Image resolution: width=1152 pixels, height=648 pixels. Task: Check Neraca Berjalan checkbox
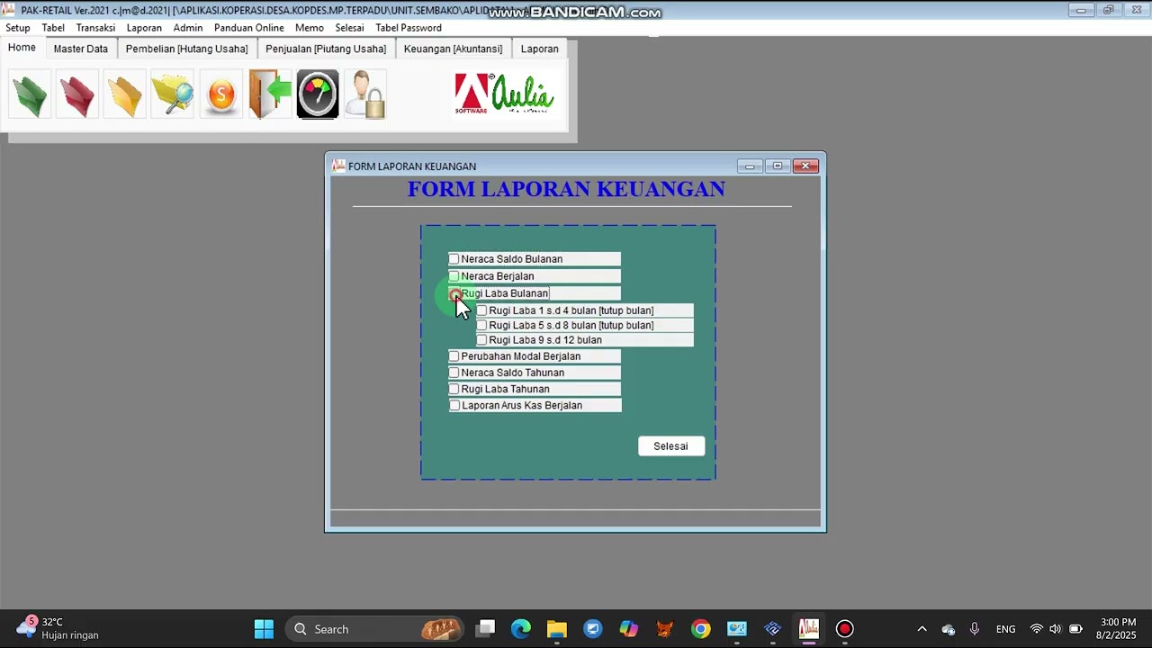pos(454,276)
